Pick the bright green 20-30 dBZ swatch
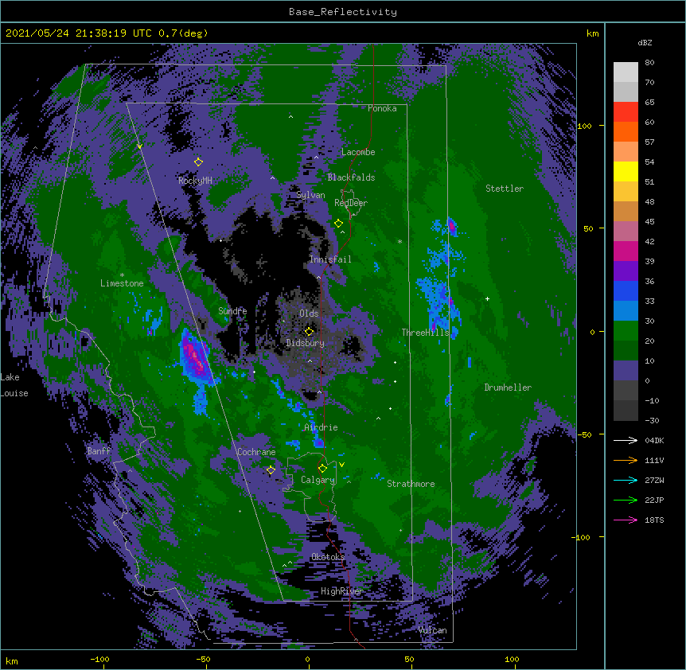The image size is (686, 670). click(x=626, y=331)
